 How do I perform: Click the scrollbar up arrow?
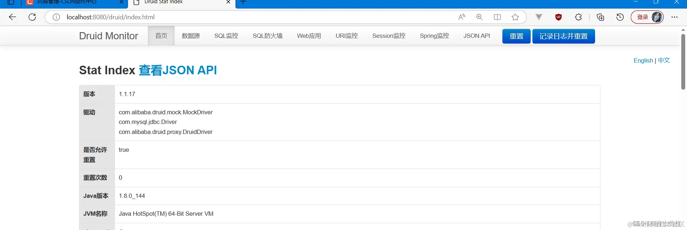click(x=683, y=30)
